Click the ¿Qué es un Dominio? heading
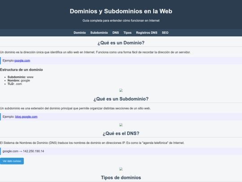This screenshot has width=242, height=182. tap(121, 43)
